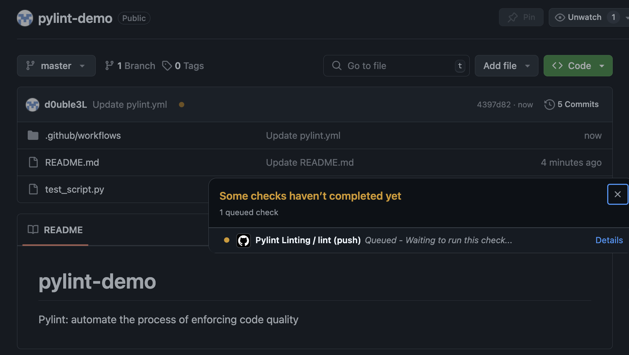Click the pin icon on the Pin button
The height and width of the screenshot is (355, 629).
(513, 17)
